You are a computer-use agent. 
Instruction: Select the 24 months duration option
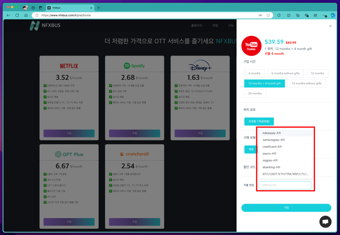(255, 93)
